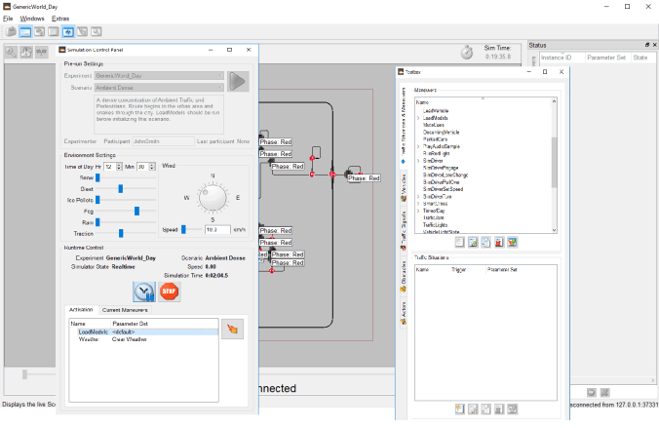Float the Status panel with its undock icon
Viewport: 659px width, 428px height.
pyautogui.click(x=647, y=45)
